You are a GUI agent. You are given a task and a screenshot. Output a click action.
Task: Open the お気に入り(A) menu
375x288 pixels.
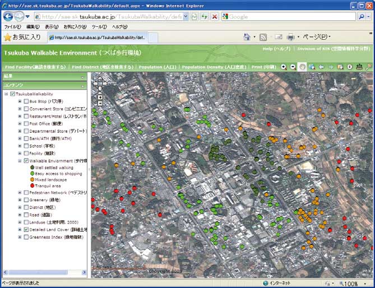(75, 27)
